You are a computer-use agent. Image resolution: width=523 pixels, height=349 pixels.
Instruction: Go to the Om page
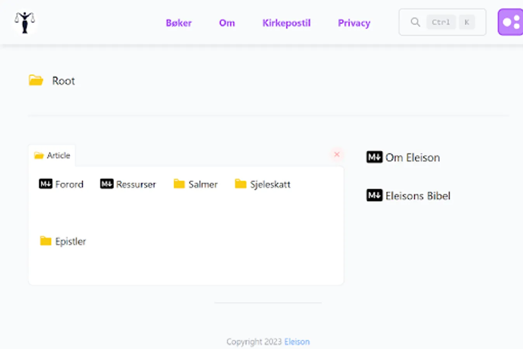[x=227, y=23]
